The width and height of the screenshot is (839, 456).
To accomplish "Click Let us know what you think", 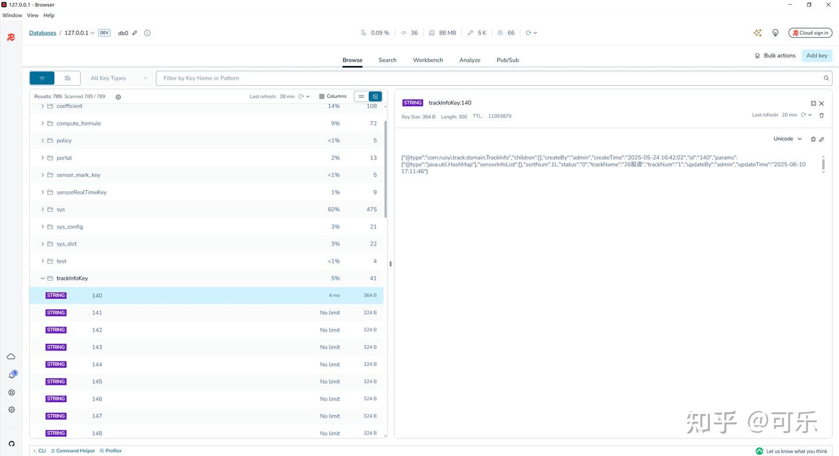I will 791,451.
